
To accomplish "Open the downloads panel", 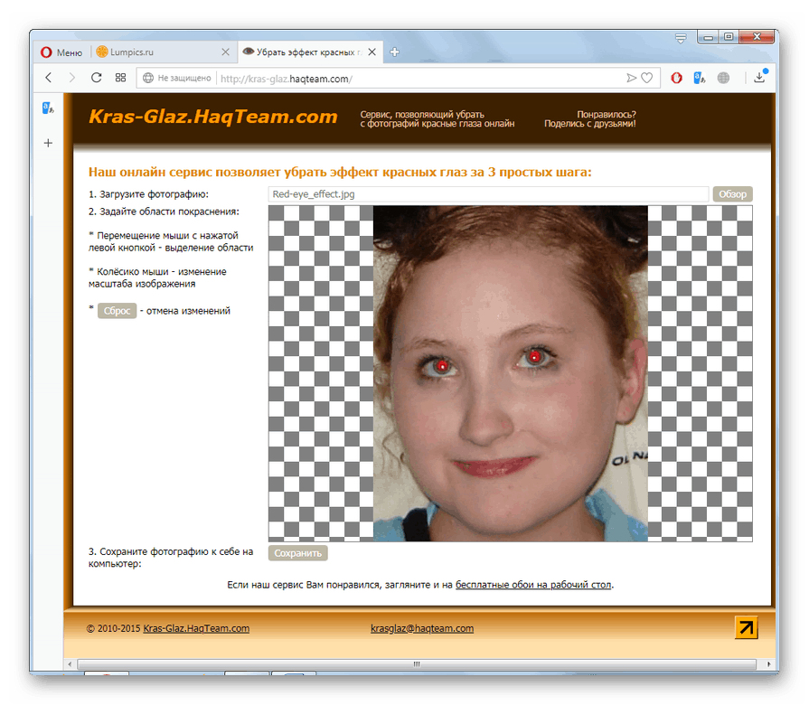I will pos(759,78).
